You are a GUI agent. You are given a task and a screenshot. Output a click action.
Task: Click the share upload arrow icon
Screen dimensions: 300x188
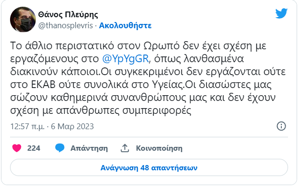point(125,148)
